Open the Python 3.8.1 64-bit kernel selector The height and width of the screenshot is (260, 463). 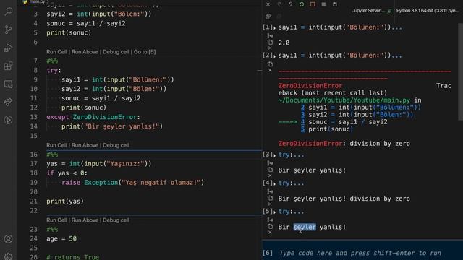tap(428, 11)
